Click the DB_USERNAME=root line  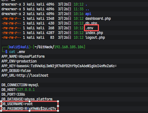(x=17, y=104)
